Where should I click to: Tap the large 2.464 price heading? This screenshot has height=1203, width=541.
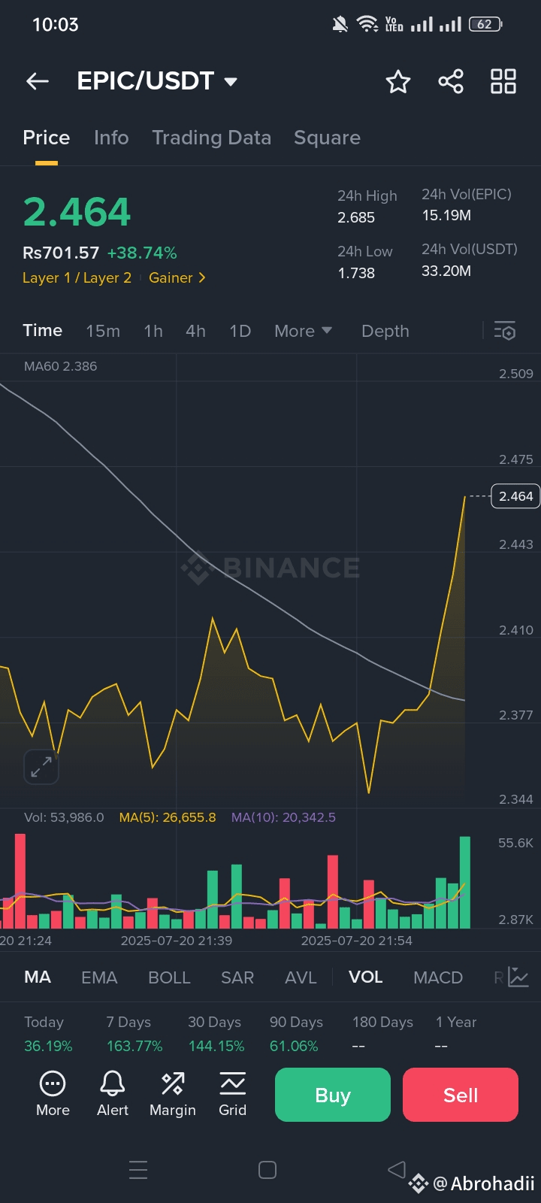[77, 211]
